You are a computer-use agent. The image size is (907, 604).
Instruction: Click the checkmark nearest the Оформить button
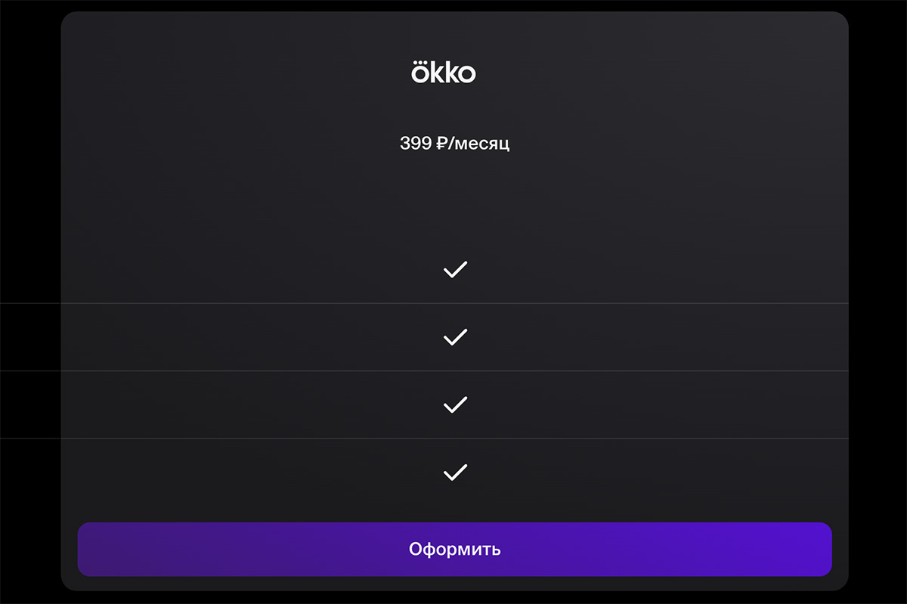pyautogui.click(x=454, y=472)
